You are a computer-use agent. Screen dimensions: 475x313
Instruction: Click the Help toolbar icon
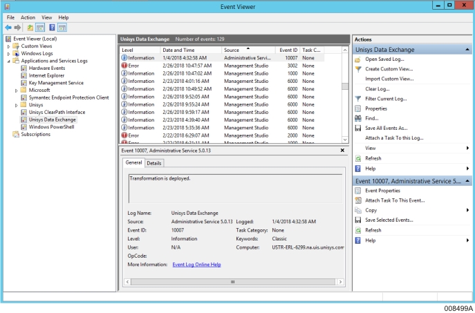[x=52, y=28]
